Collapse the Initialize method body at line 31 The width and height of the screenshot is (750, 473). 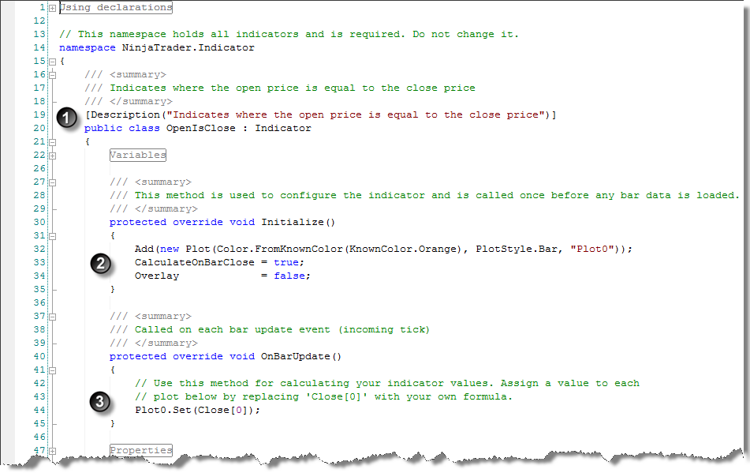[x=53, y=236]
